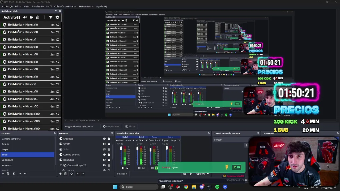The image size is (340, 191).
Task: Toggle visibility of Camara Grupo 2 2
Action: [x=104, y=165]
